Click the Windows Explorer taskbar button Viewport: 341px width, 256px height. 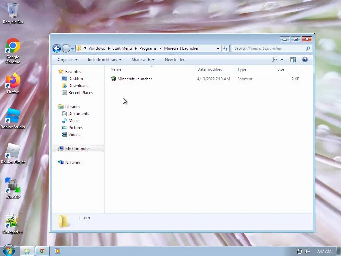click(27, 251)
